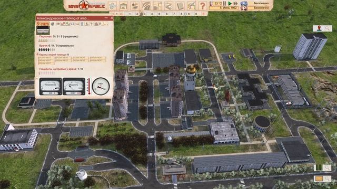This screenshot has width=337, height=189.
Task: Click the green icon at the bottom right
Action: (319, 167)
